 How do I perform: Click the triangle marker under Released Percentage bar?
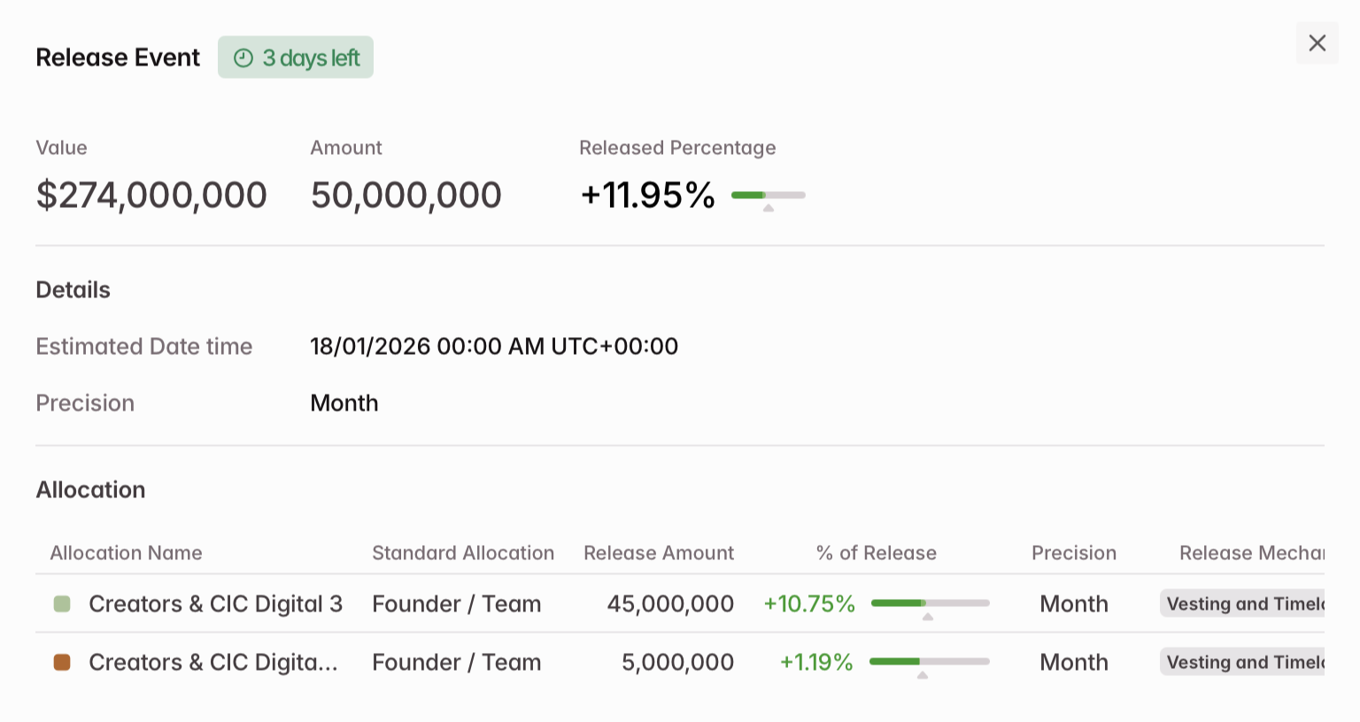pos(769,209)
